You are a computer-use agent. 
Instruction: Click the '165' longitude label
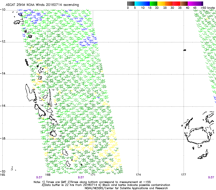click(2, 175)
